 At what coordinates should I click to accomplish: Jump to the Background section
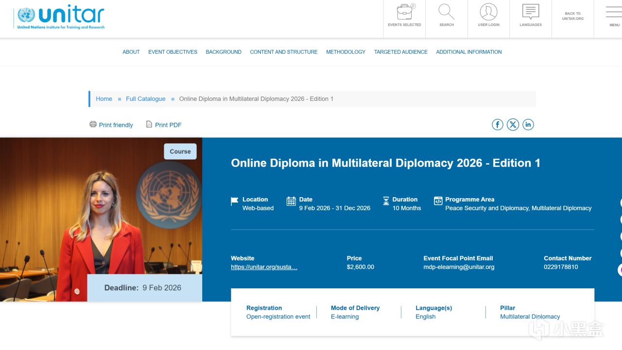point(224,52)
